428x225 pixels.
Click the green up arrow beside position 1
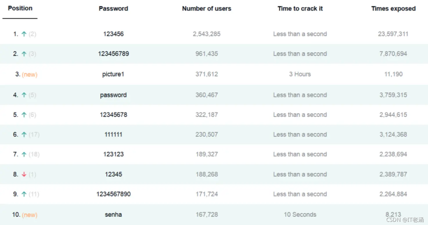tap(24, 34)
